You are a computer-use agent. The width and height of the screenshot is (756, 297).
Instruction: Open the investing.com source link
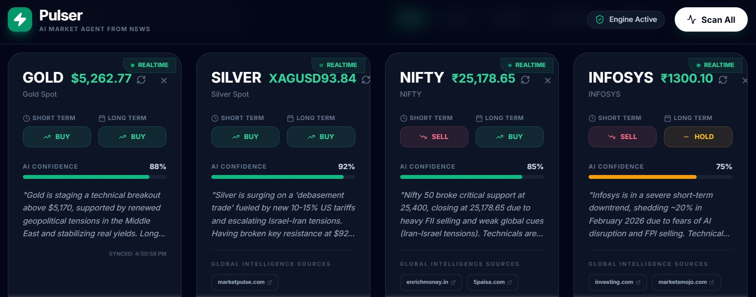pos(617,282)
